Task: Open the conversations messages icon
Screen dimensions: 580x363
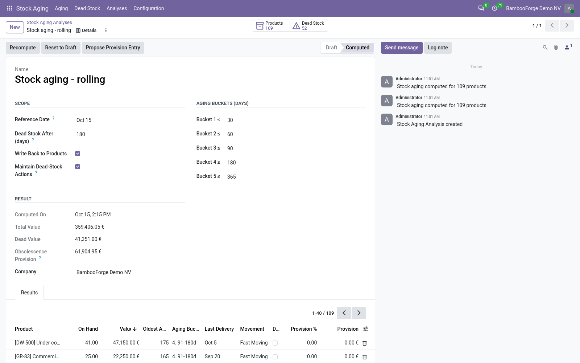Action: [481, 8]
